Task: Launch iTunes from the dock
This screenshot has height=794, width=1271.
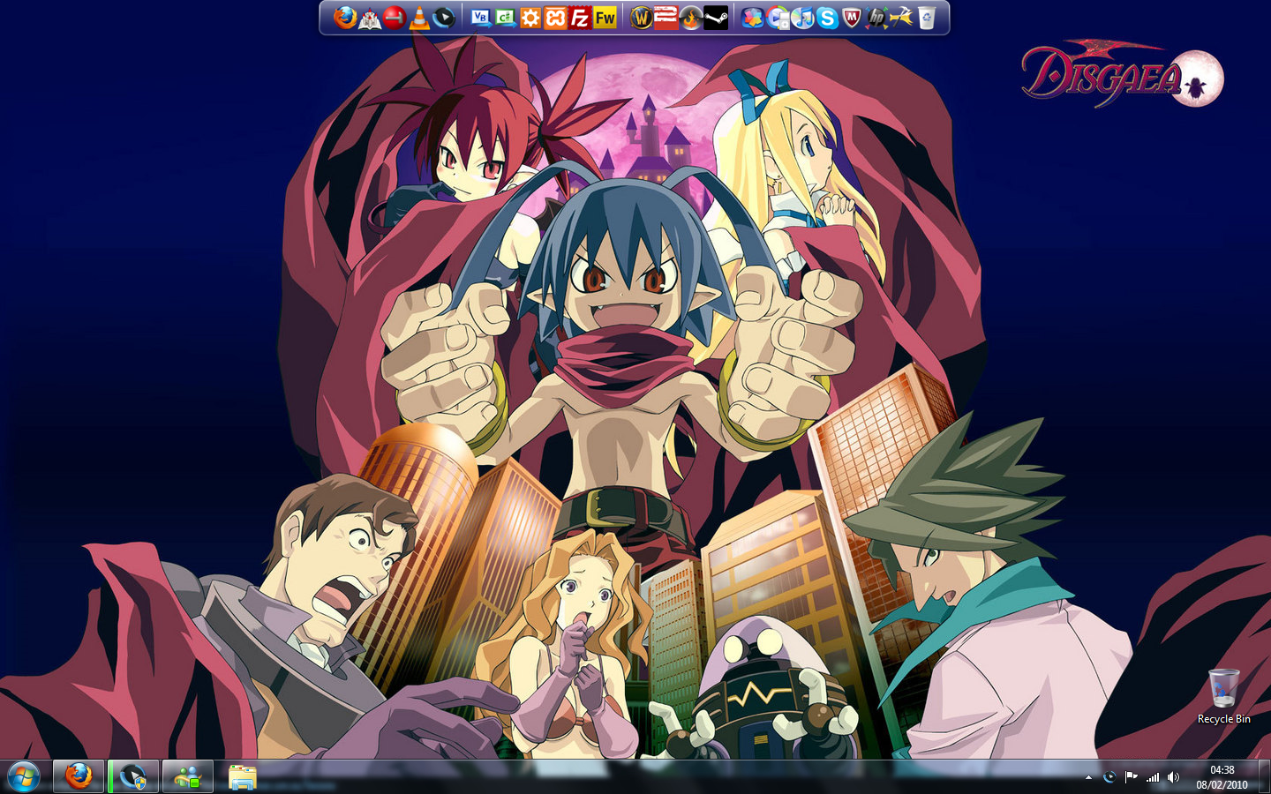Action: coord(802,17)
